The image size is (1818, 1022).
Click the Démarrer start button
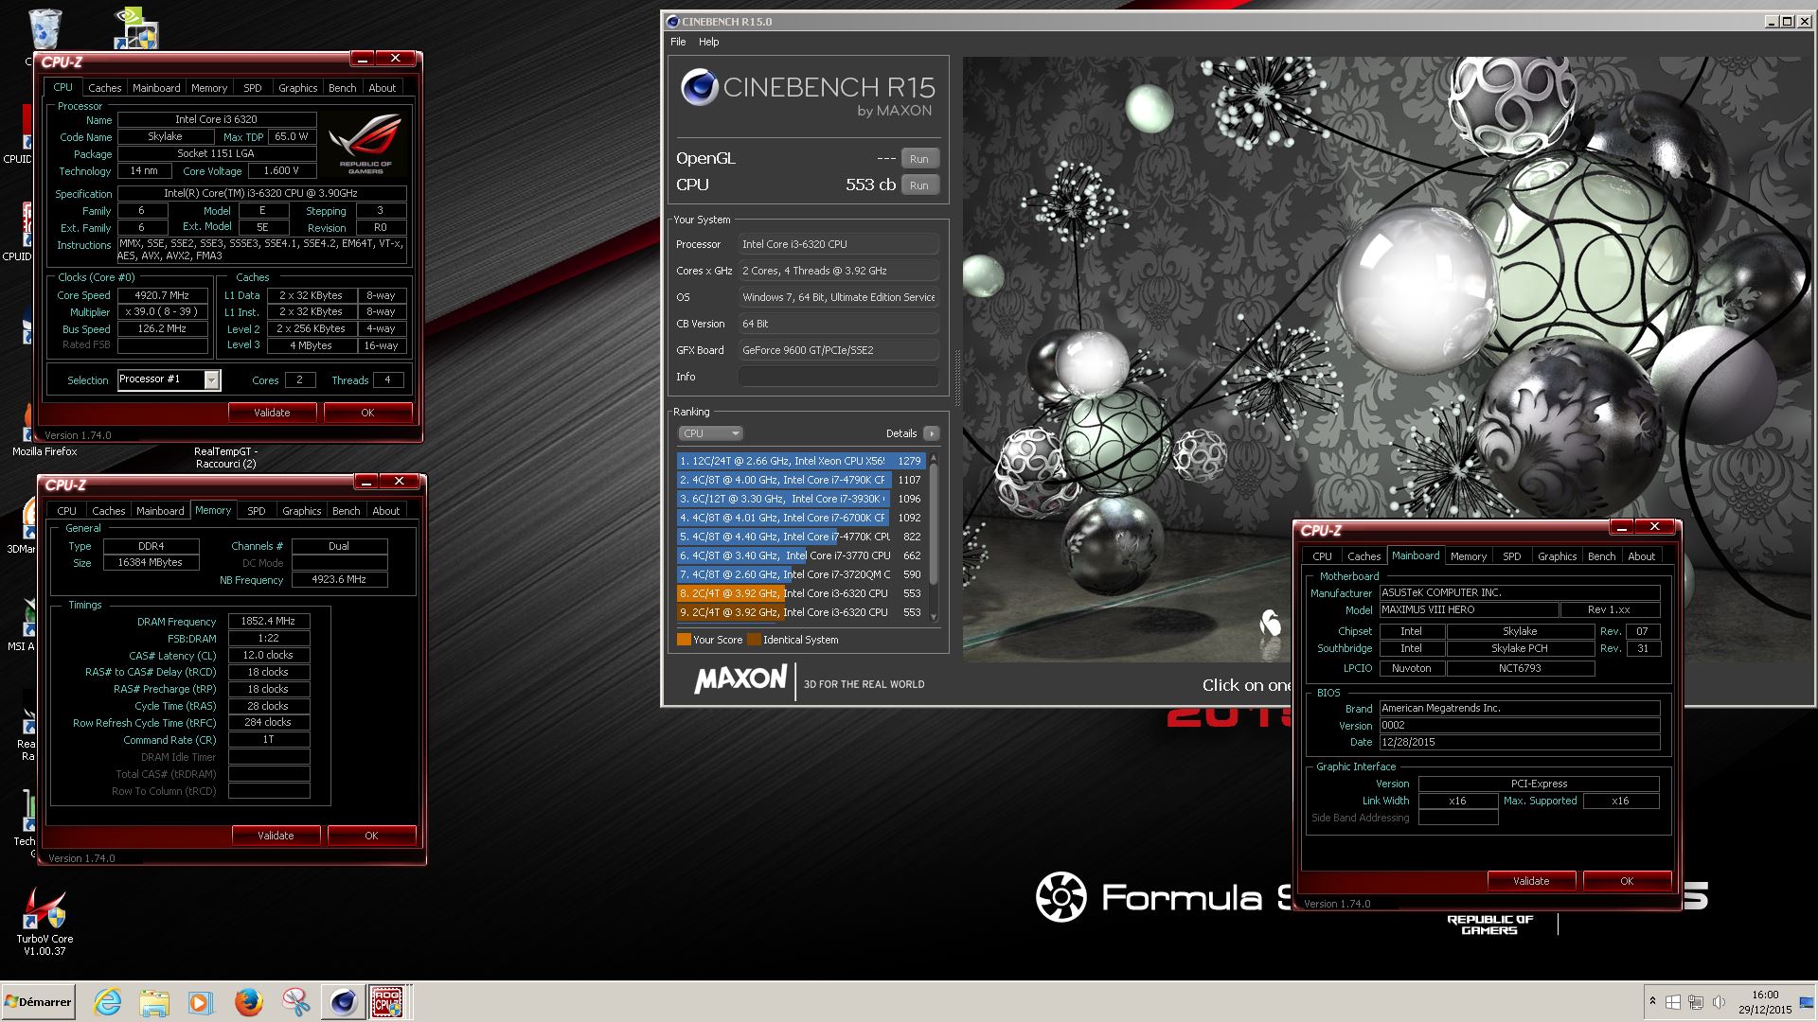(x=38, y=1002)
